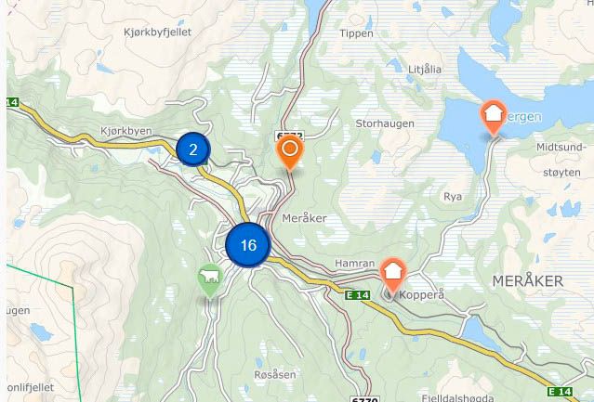Select the house marker by the lake
The width and height of the screenshot is (594, 402).
(x=494, y=117)
